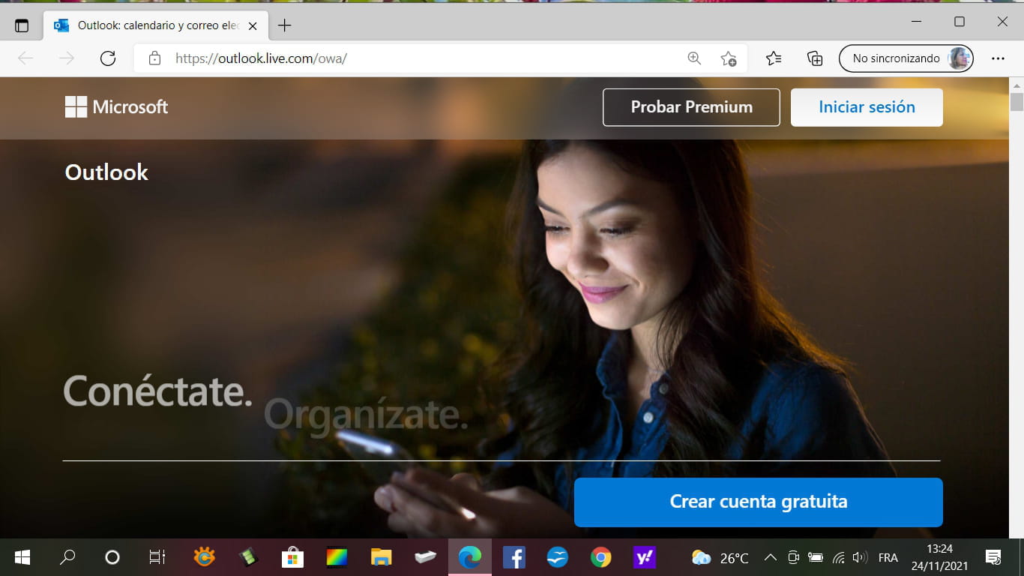Switch the FRA input language
1024x576 pixels.
(888, 557)
